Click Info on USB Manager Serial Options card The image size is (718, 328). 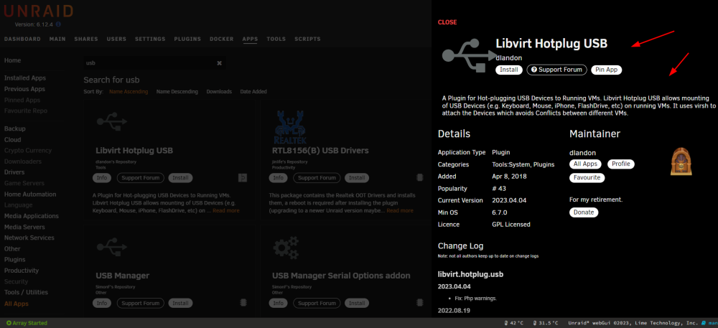tap(278, 303)
